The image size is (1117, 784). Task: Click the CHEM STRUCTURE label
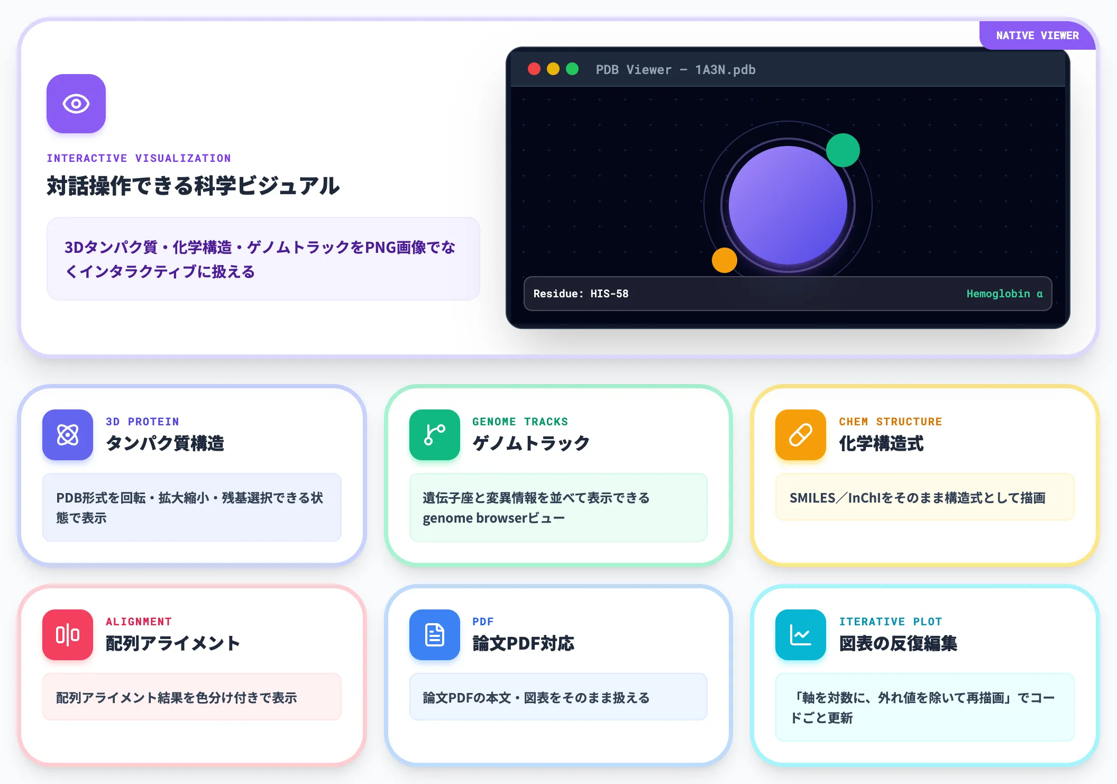pyautogui.click(x=890, y=422)
